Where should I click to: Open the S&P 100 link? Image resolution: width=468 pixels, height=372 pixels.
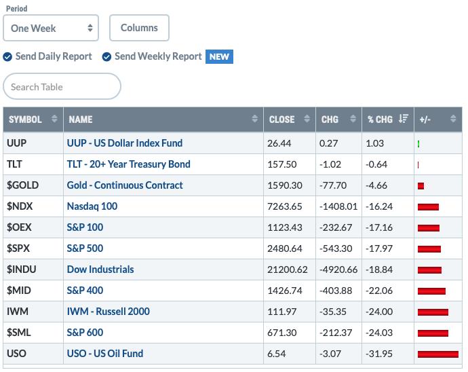(x=85, y=227)
